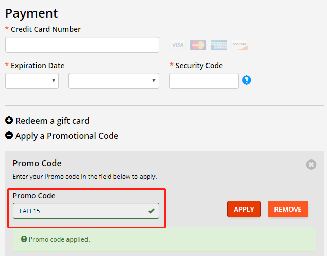Click the minus icon beside Apply a Promotional Code

tap(9, 135)
